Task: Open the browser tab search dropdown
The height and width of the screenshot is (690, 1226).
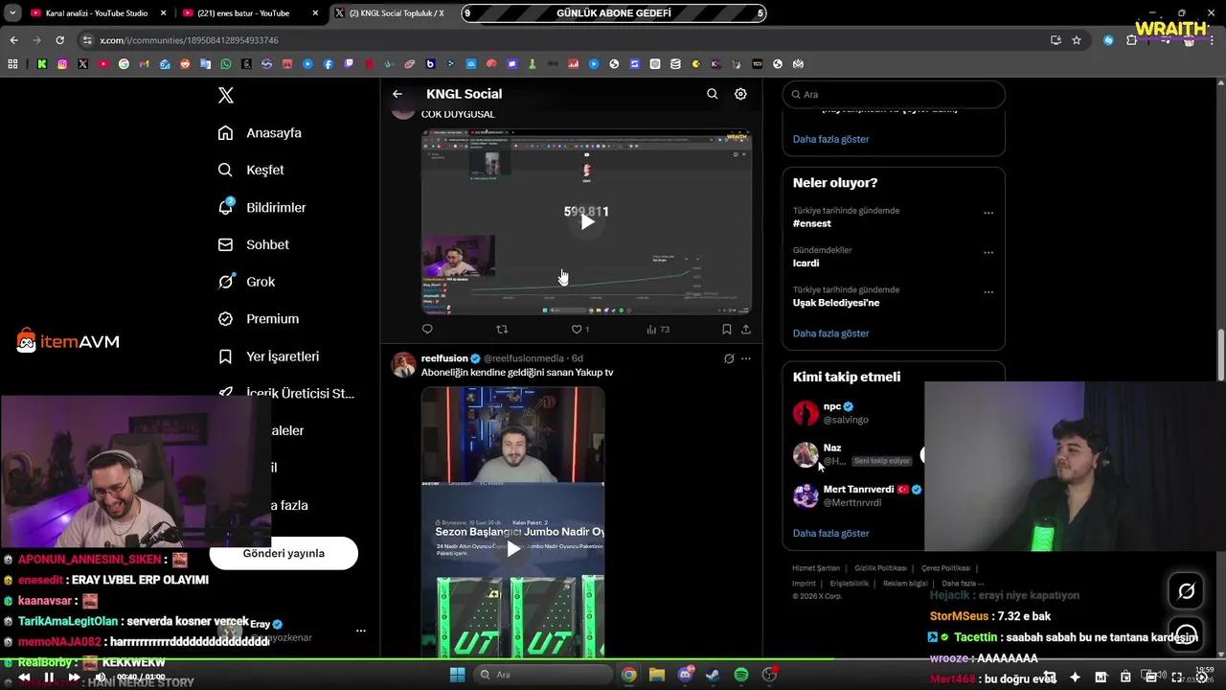Action: (12, 13)
